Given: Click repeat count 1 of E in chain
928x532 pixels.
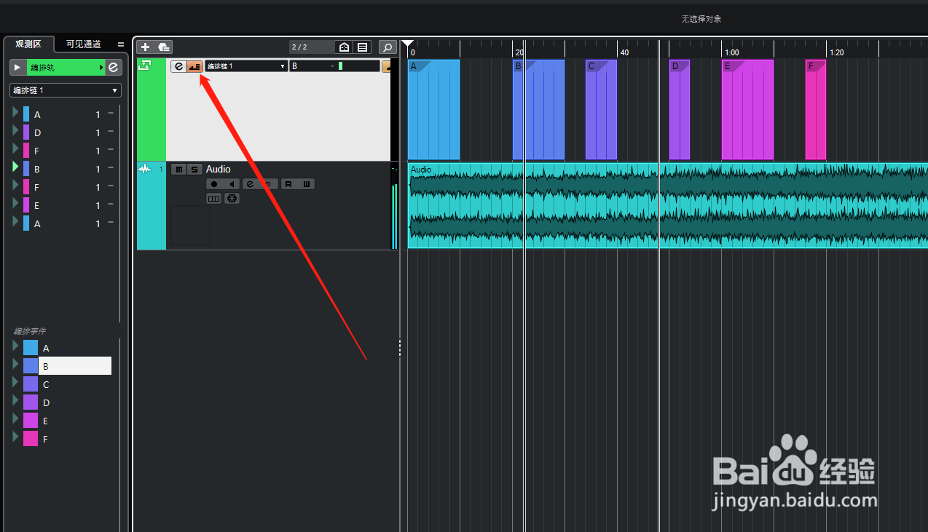Looking at the screenshot, I should click(98, 206).
